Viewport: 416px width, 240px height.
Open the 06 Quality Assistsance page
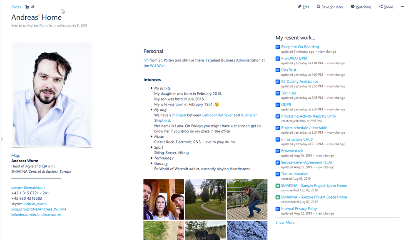(299, 81)
